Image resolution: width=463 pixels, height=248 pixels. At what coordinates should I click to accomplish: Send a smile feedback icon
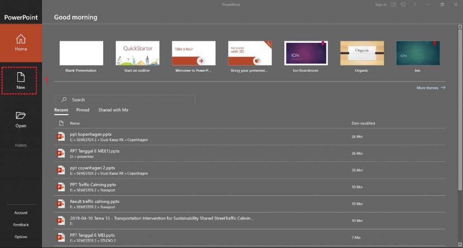tap(393, 5)
